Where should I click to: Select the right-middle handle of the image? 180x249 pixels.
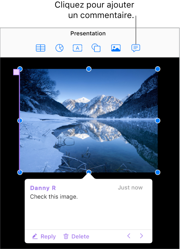pos(158,121)
